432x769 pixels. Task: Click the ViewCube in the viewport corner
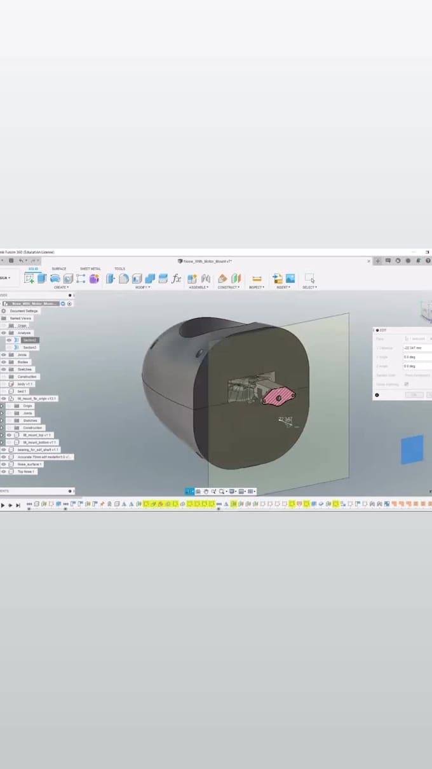(426, 312)
